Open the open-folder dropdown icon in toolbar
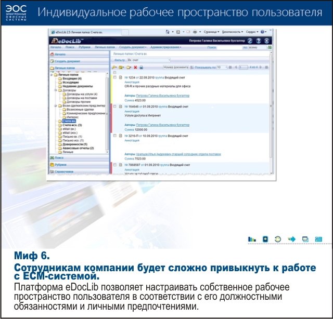The width and height of the screenshot is (333, 319). pos(129,67)
